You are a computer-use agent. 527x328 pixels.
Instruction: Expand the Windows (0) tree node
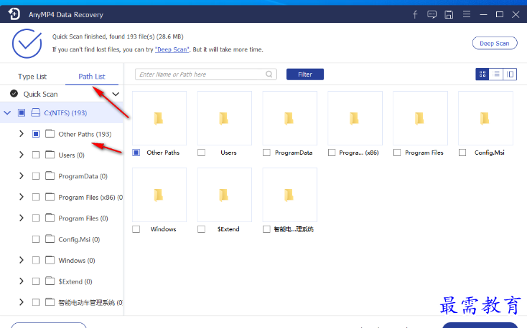(x=22, y=260)
